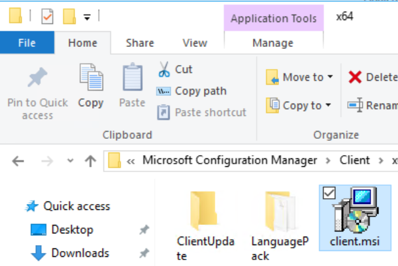Switch to the View ribbon tab
Viewport: 398px width, 266px height.
pyautogui.click(x=195, y=43)
